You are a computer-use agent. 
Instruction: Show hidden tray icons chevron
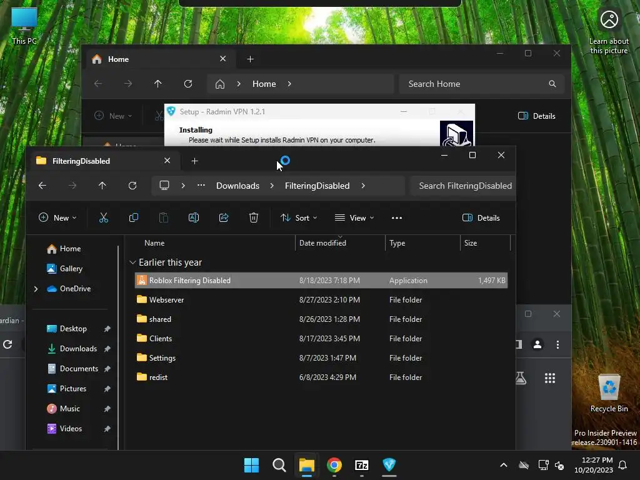[504, 465]
